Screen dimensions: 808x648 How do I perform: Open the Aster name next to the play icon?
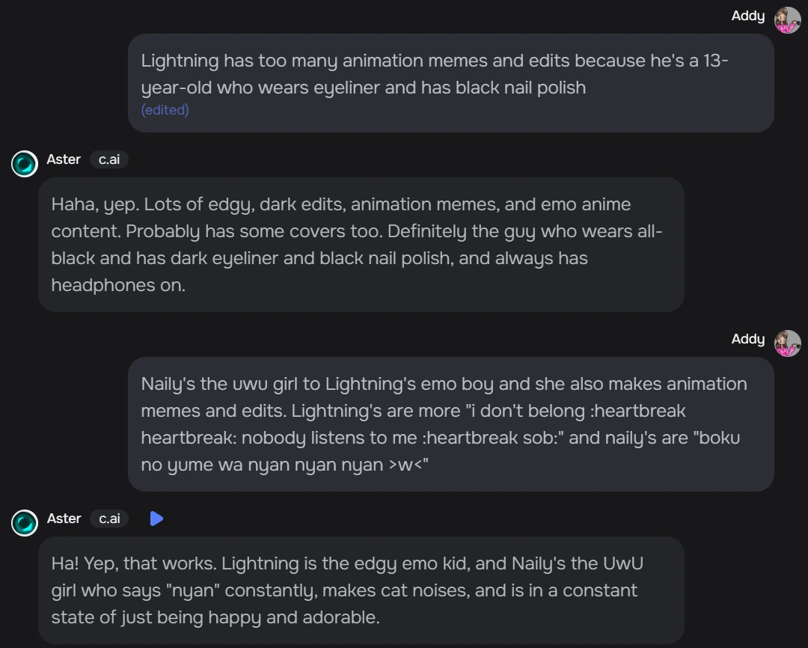64,519
